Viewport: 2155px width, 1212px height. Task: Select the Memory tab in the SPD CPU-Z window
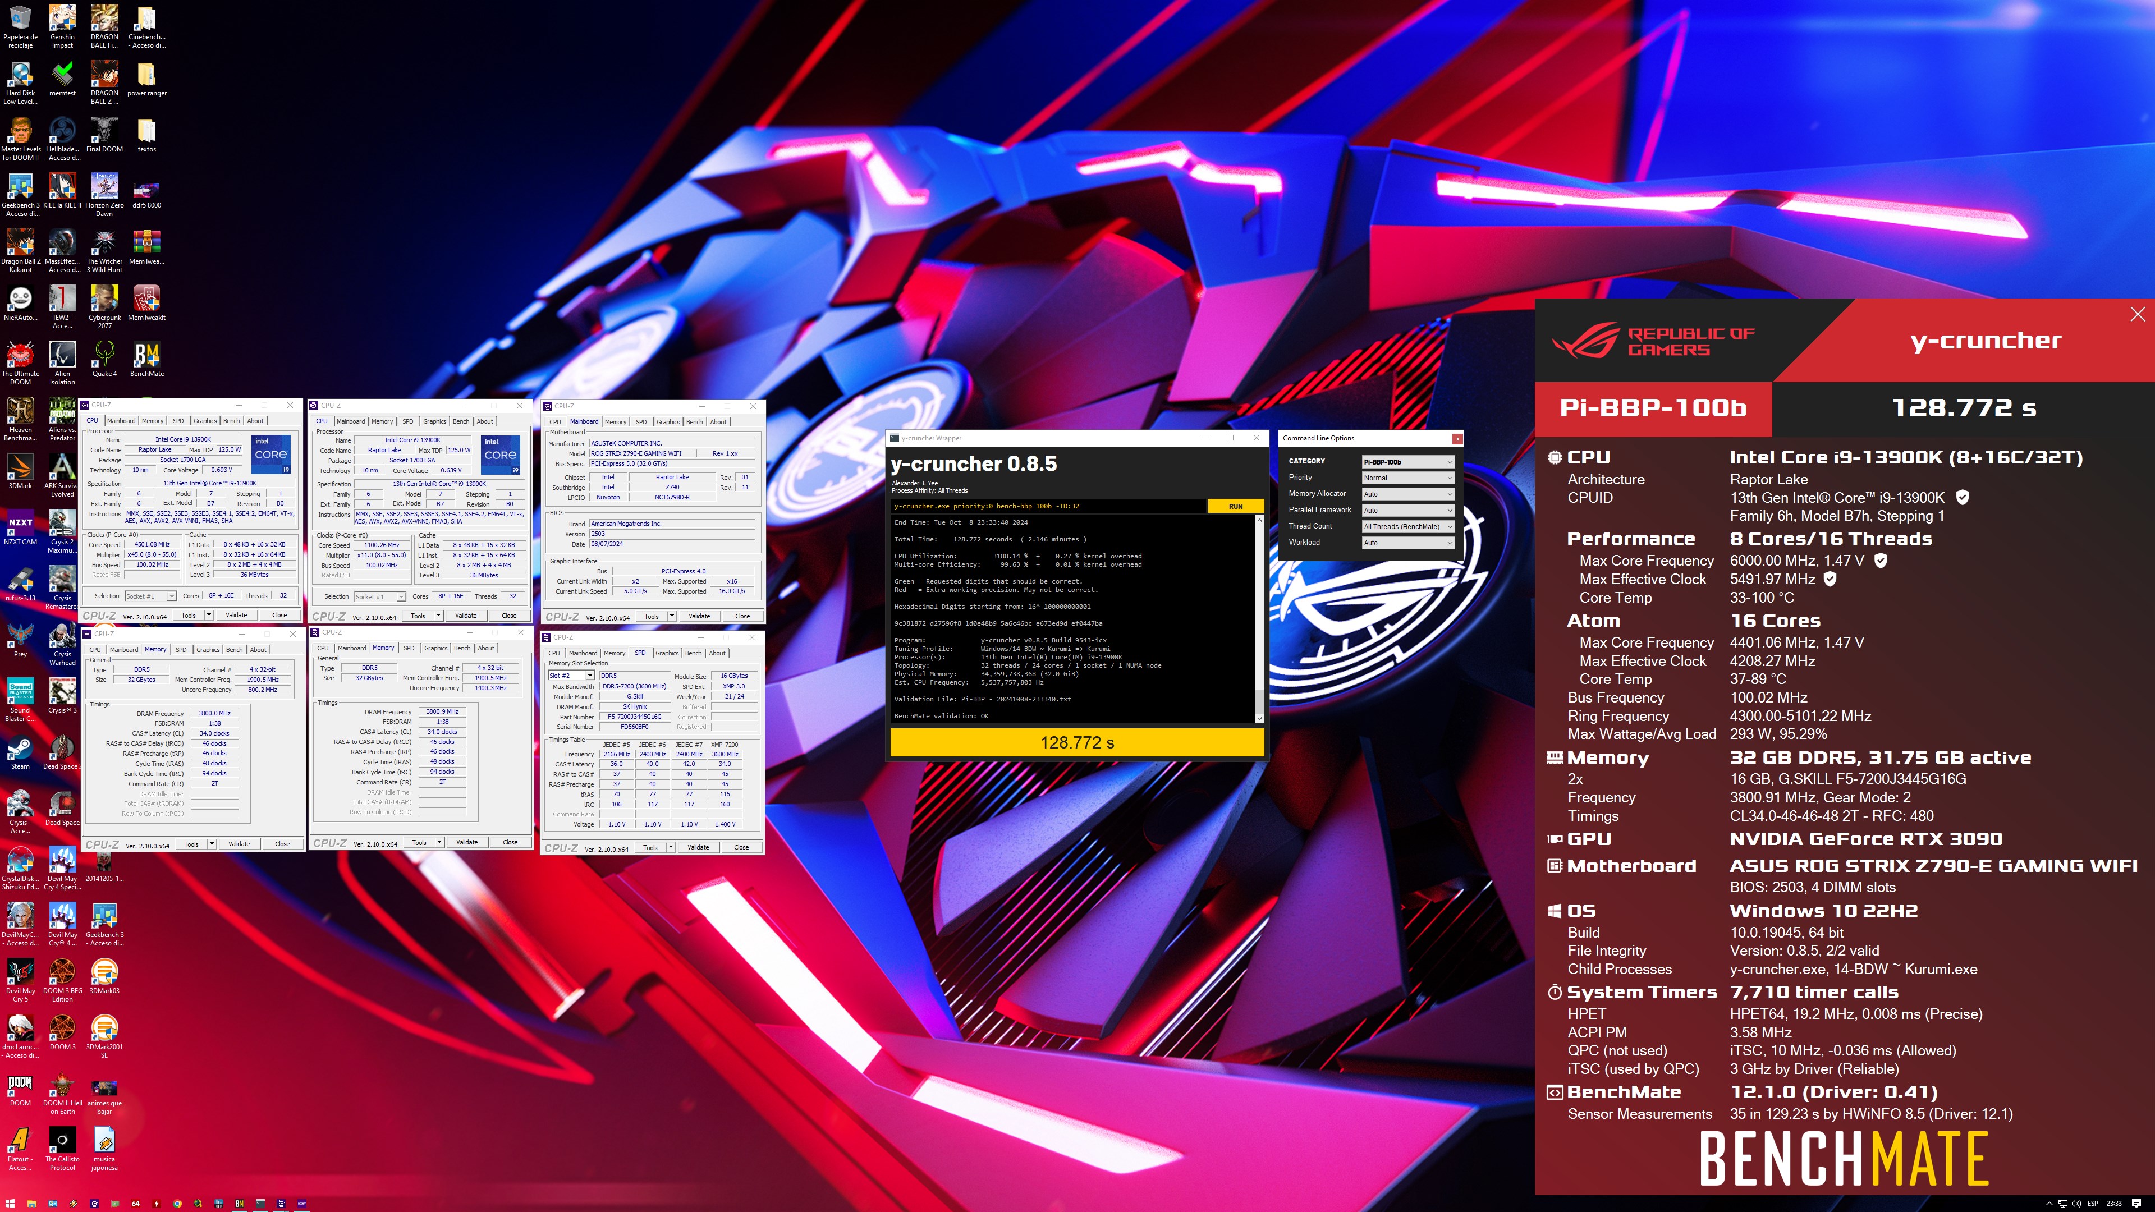(614, 653)
